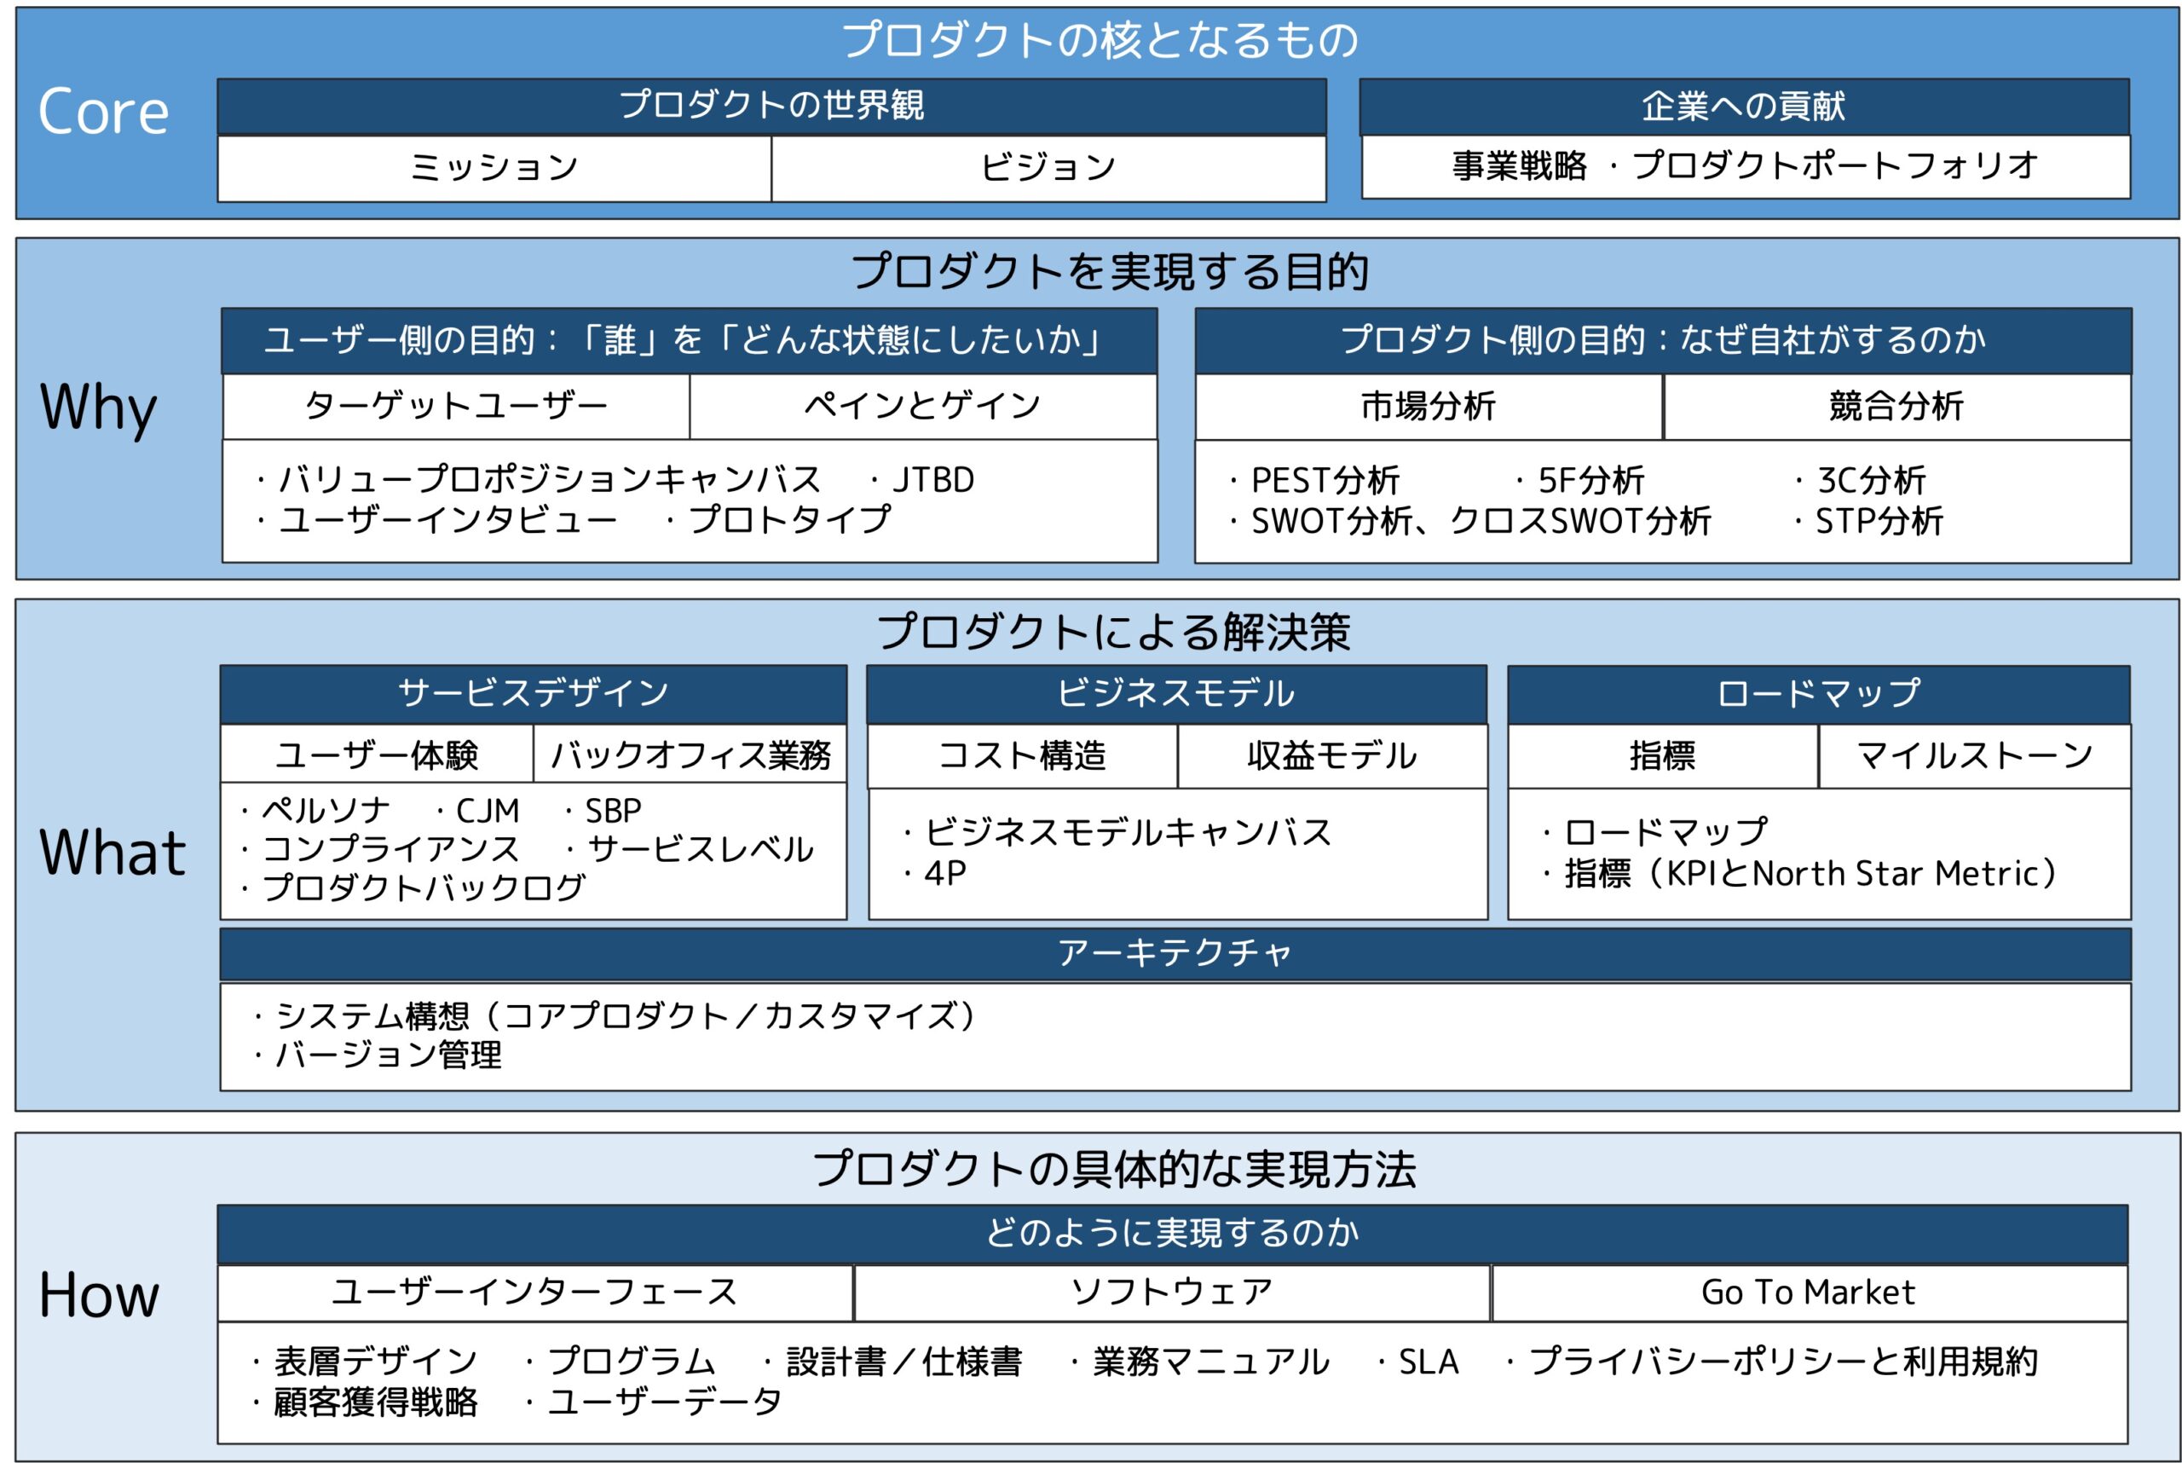Click "プロダクトポートフォリオ" text

(x=1834, y=166)
